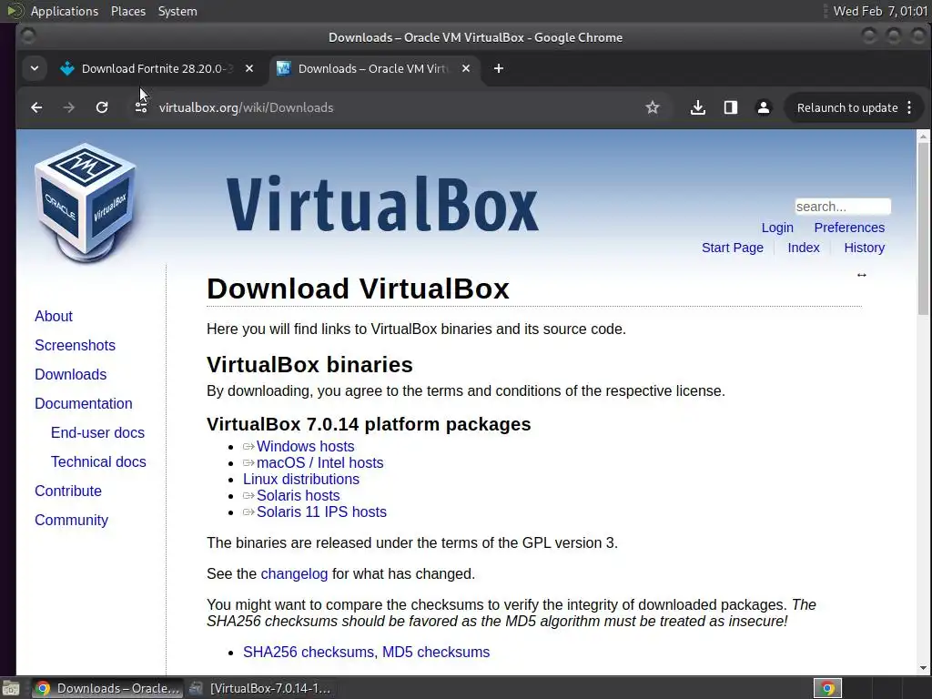Expand the tab search dropdown arrow
This screenshot has width=932, height=699.
[x=35, y=68]
